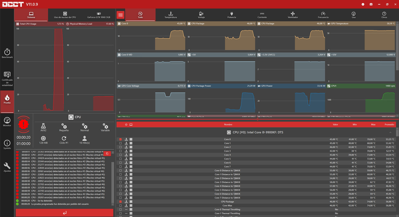Switch to the Potencia tab
The image size is (399, 217).
coord(232,15)
